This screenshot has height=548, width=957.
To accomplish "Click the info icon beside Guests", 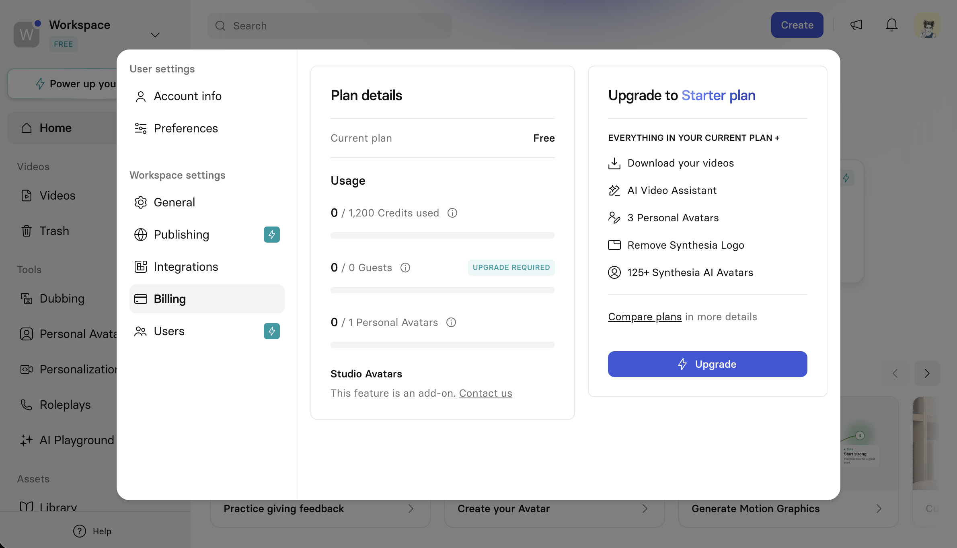I will point(405,268).
